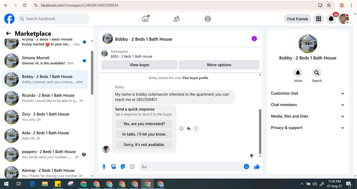This screenshot has width=357, height=189.
Task: Open Bobby listing thumbnail in right panel
Action: [308, 44]
